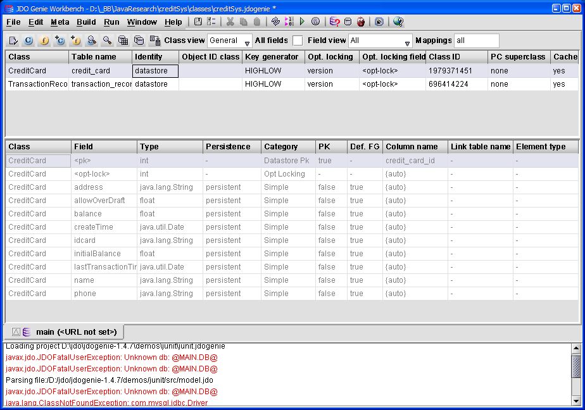Click the Class ID column header

point(456,57)
